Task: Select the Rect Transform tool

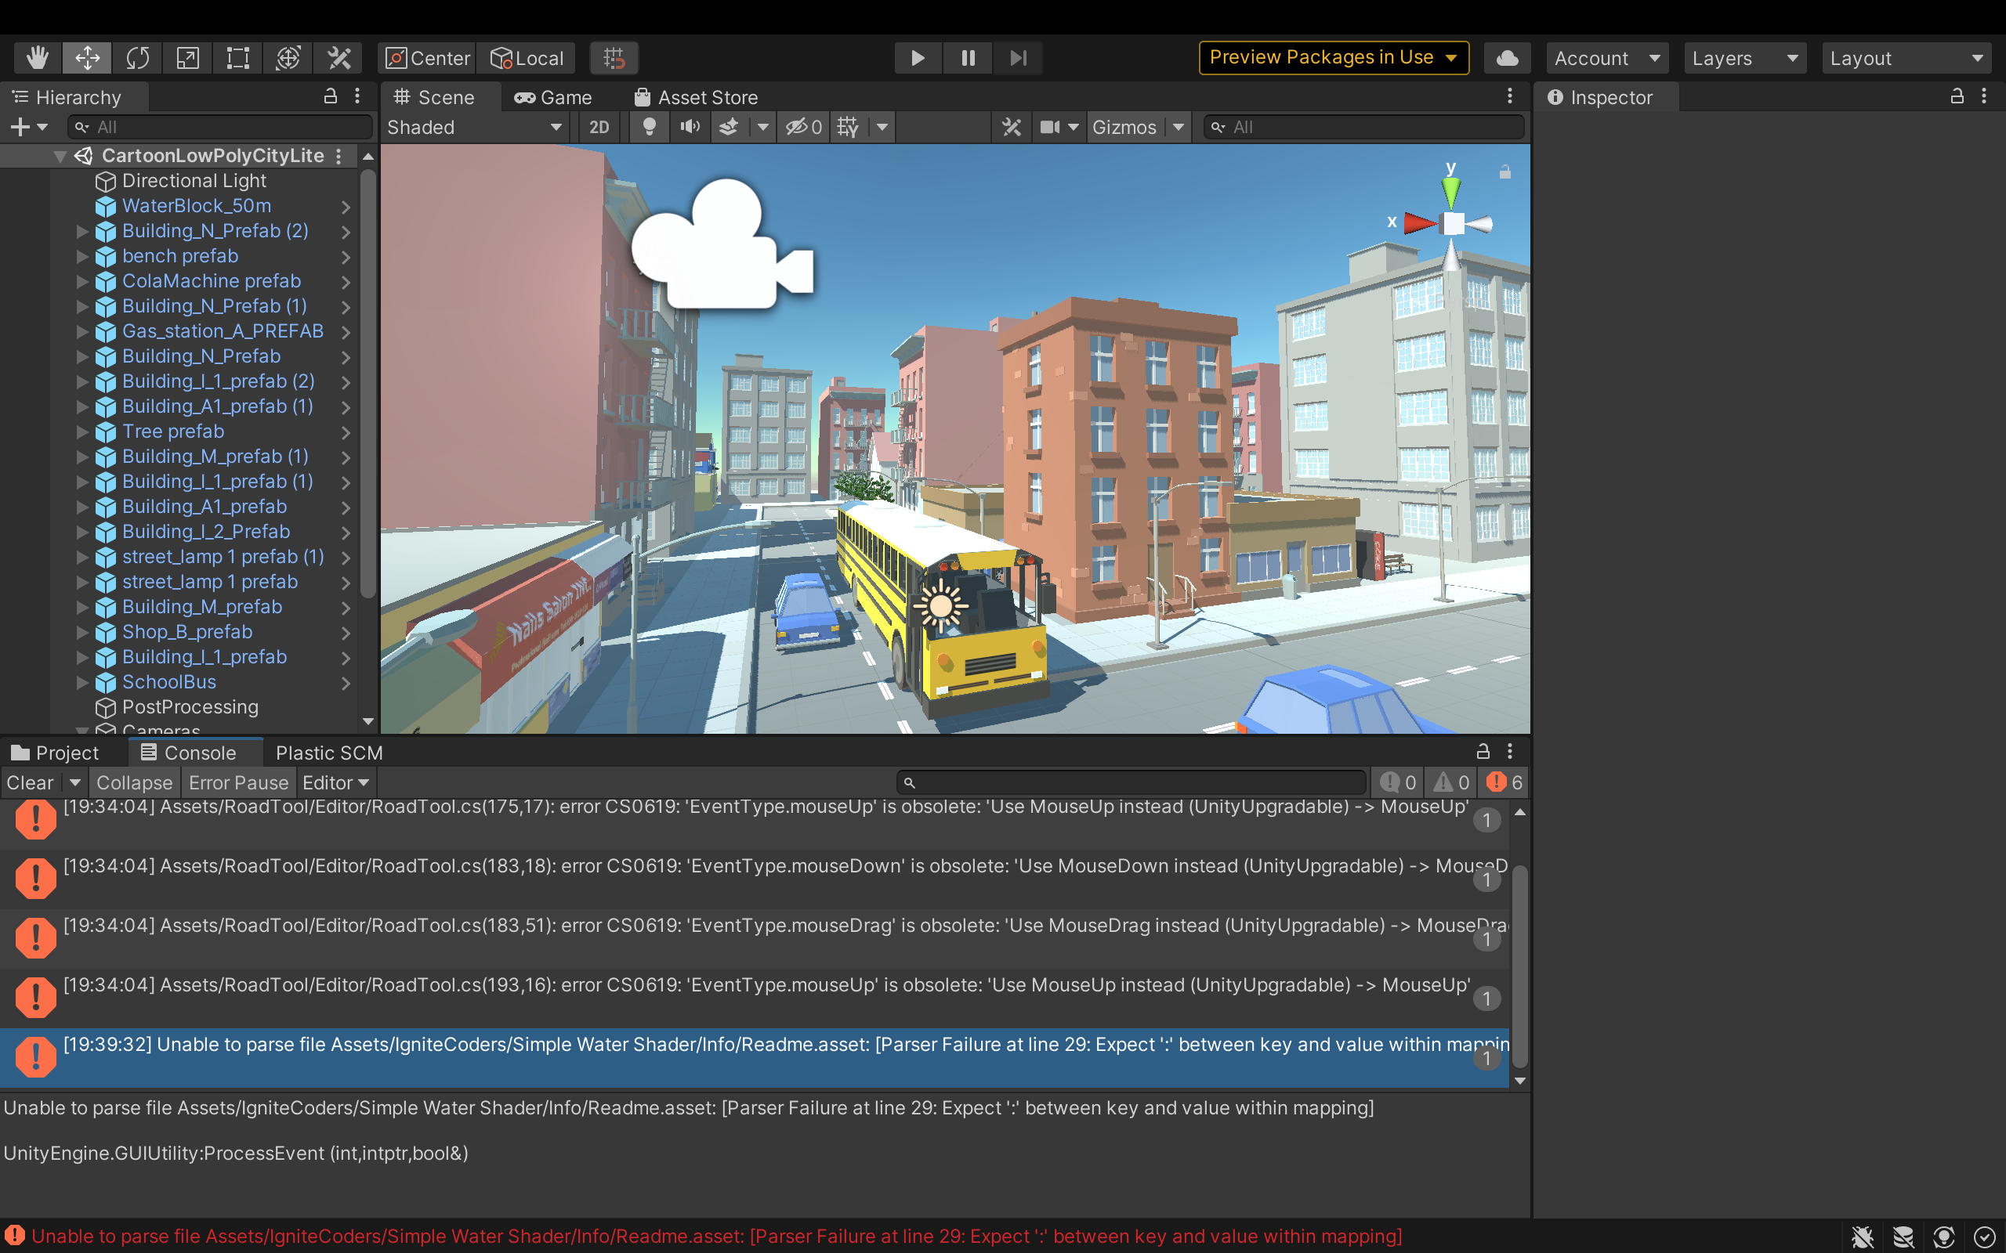Action: point(238,58)
